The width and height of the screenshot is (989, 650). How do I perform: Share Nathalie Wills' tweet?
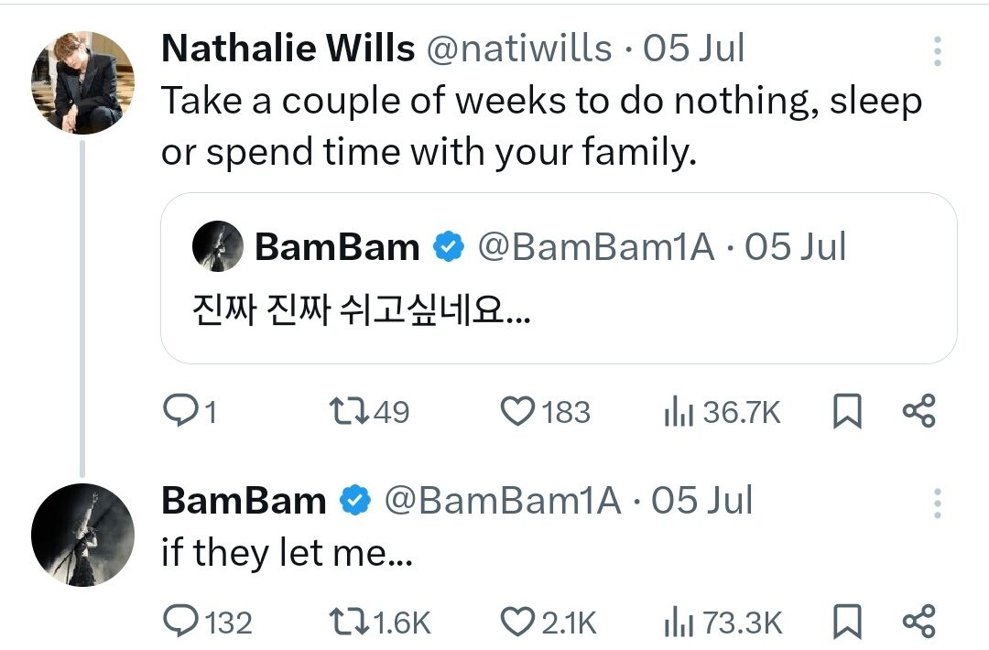click(918, 413)
